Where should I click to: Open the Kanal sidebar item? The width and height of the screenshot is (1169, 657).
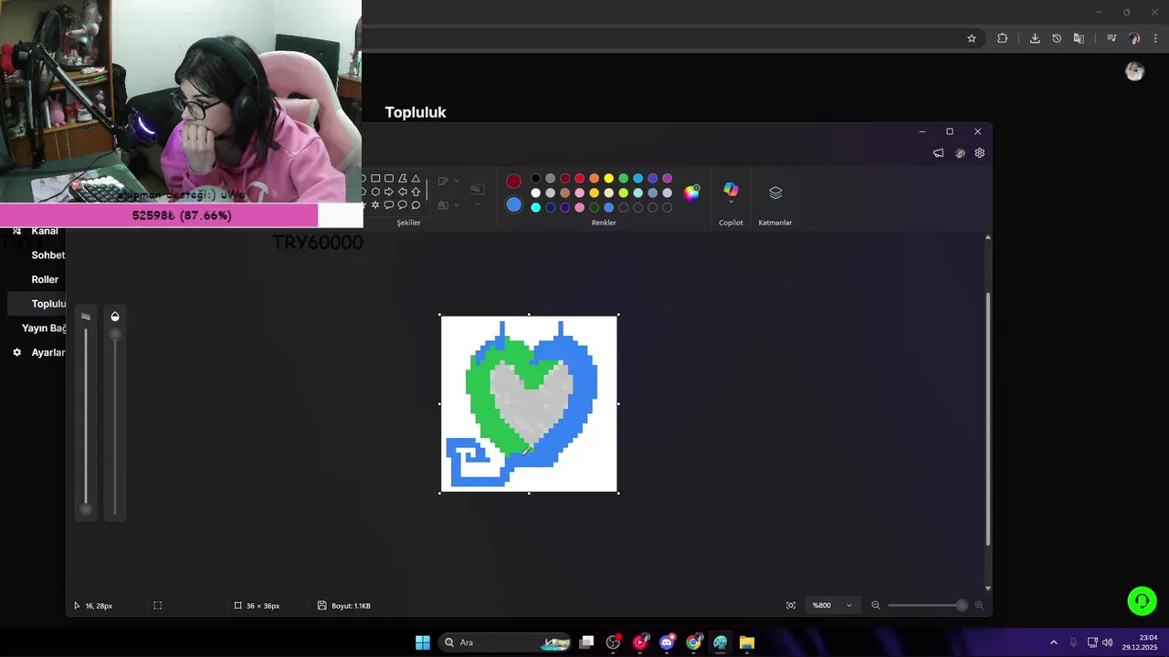pos(44,231)
